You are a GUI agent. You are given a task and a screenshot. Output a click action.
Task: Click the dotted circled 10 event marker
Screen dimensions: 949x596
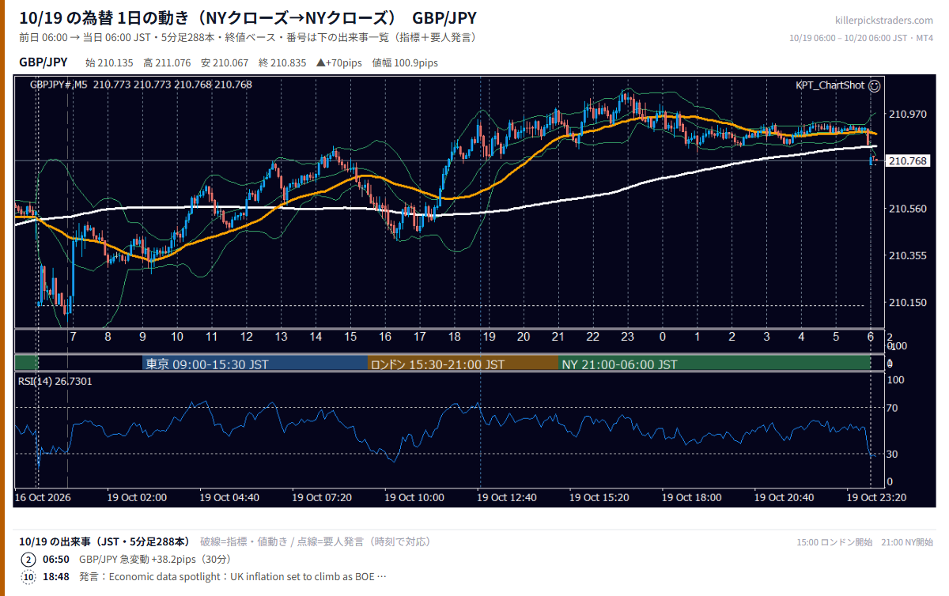tap(28, 577)
